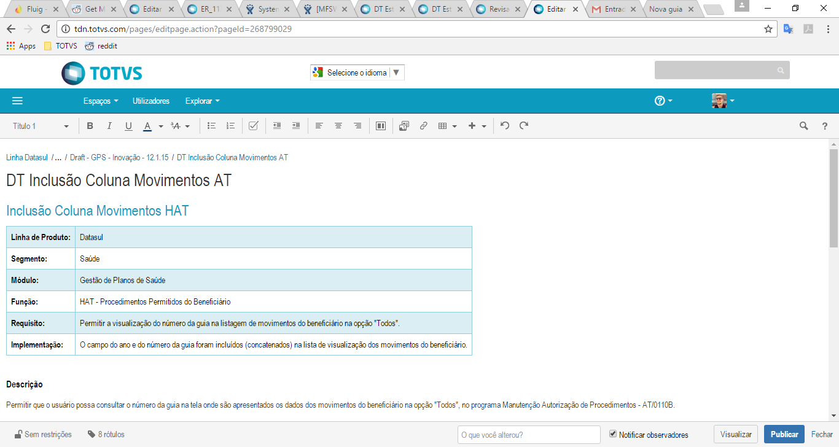This screenshot has width=839, height=447.
Task: Outdent the current paragraph
Action: coord(277,126)
